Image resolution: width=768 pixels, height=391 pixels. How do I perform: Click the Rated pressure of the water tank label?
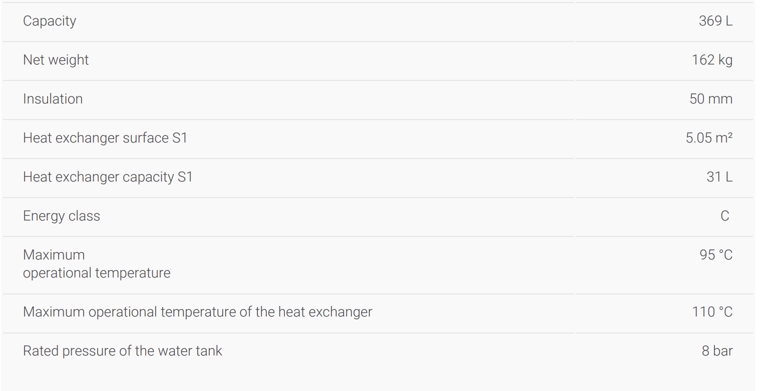tap(123, 351)
